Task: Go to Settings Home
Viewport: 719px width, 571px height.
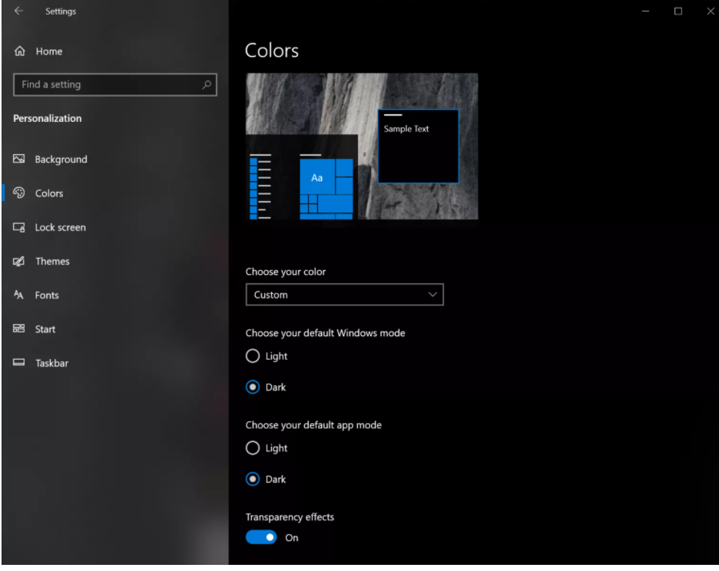Action: pyautogui.click(x=49, y=51)
